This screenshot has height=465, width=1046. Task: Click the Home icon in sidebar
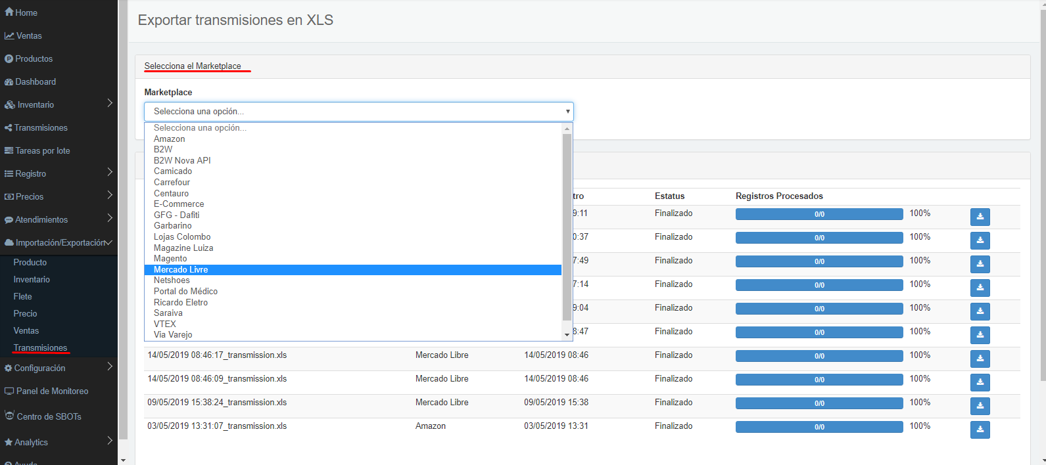[9, 12]
